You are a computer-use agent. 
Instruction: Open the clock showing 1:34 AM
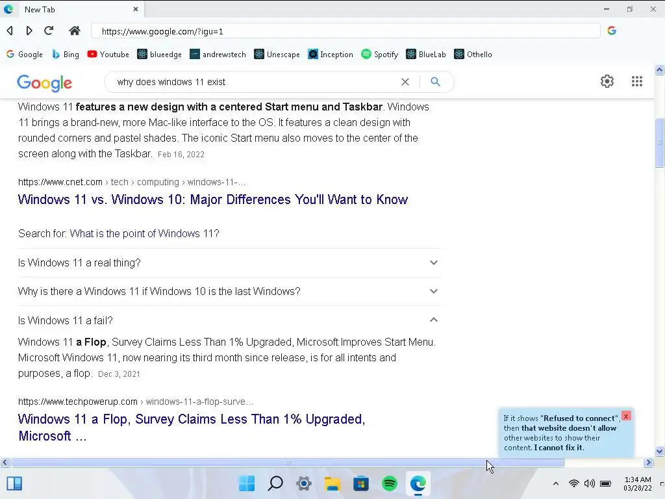point(638,483)
